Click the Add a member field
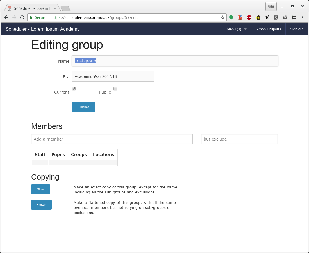The image size is (309, 253). pyautogui.click(x=112, y=139)
